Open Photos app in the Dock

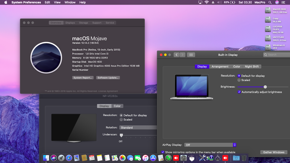click(x=122, y=158)
